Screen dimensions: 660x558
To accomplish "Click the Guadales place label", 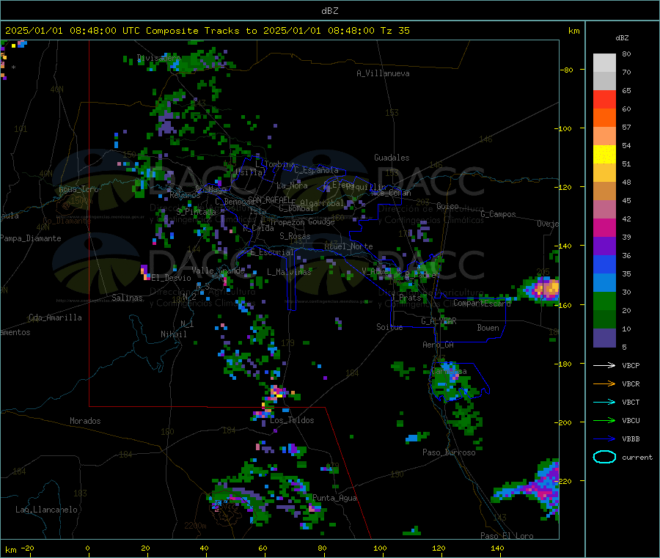I will pos(392,158).
